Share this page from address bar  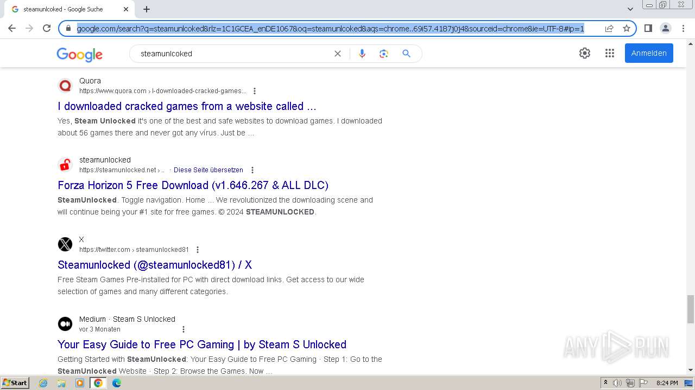pos(609,28)
